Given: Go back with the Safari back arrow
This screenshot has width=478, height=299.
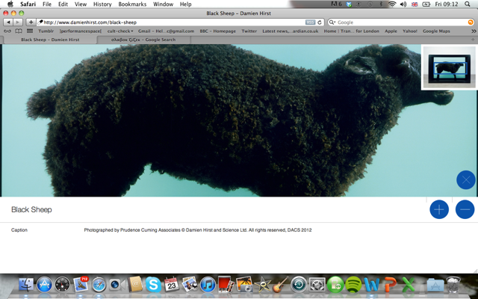Looking at the screenshot, I should (8, 22).
